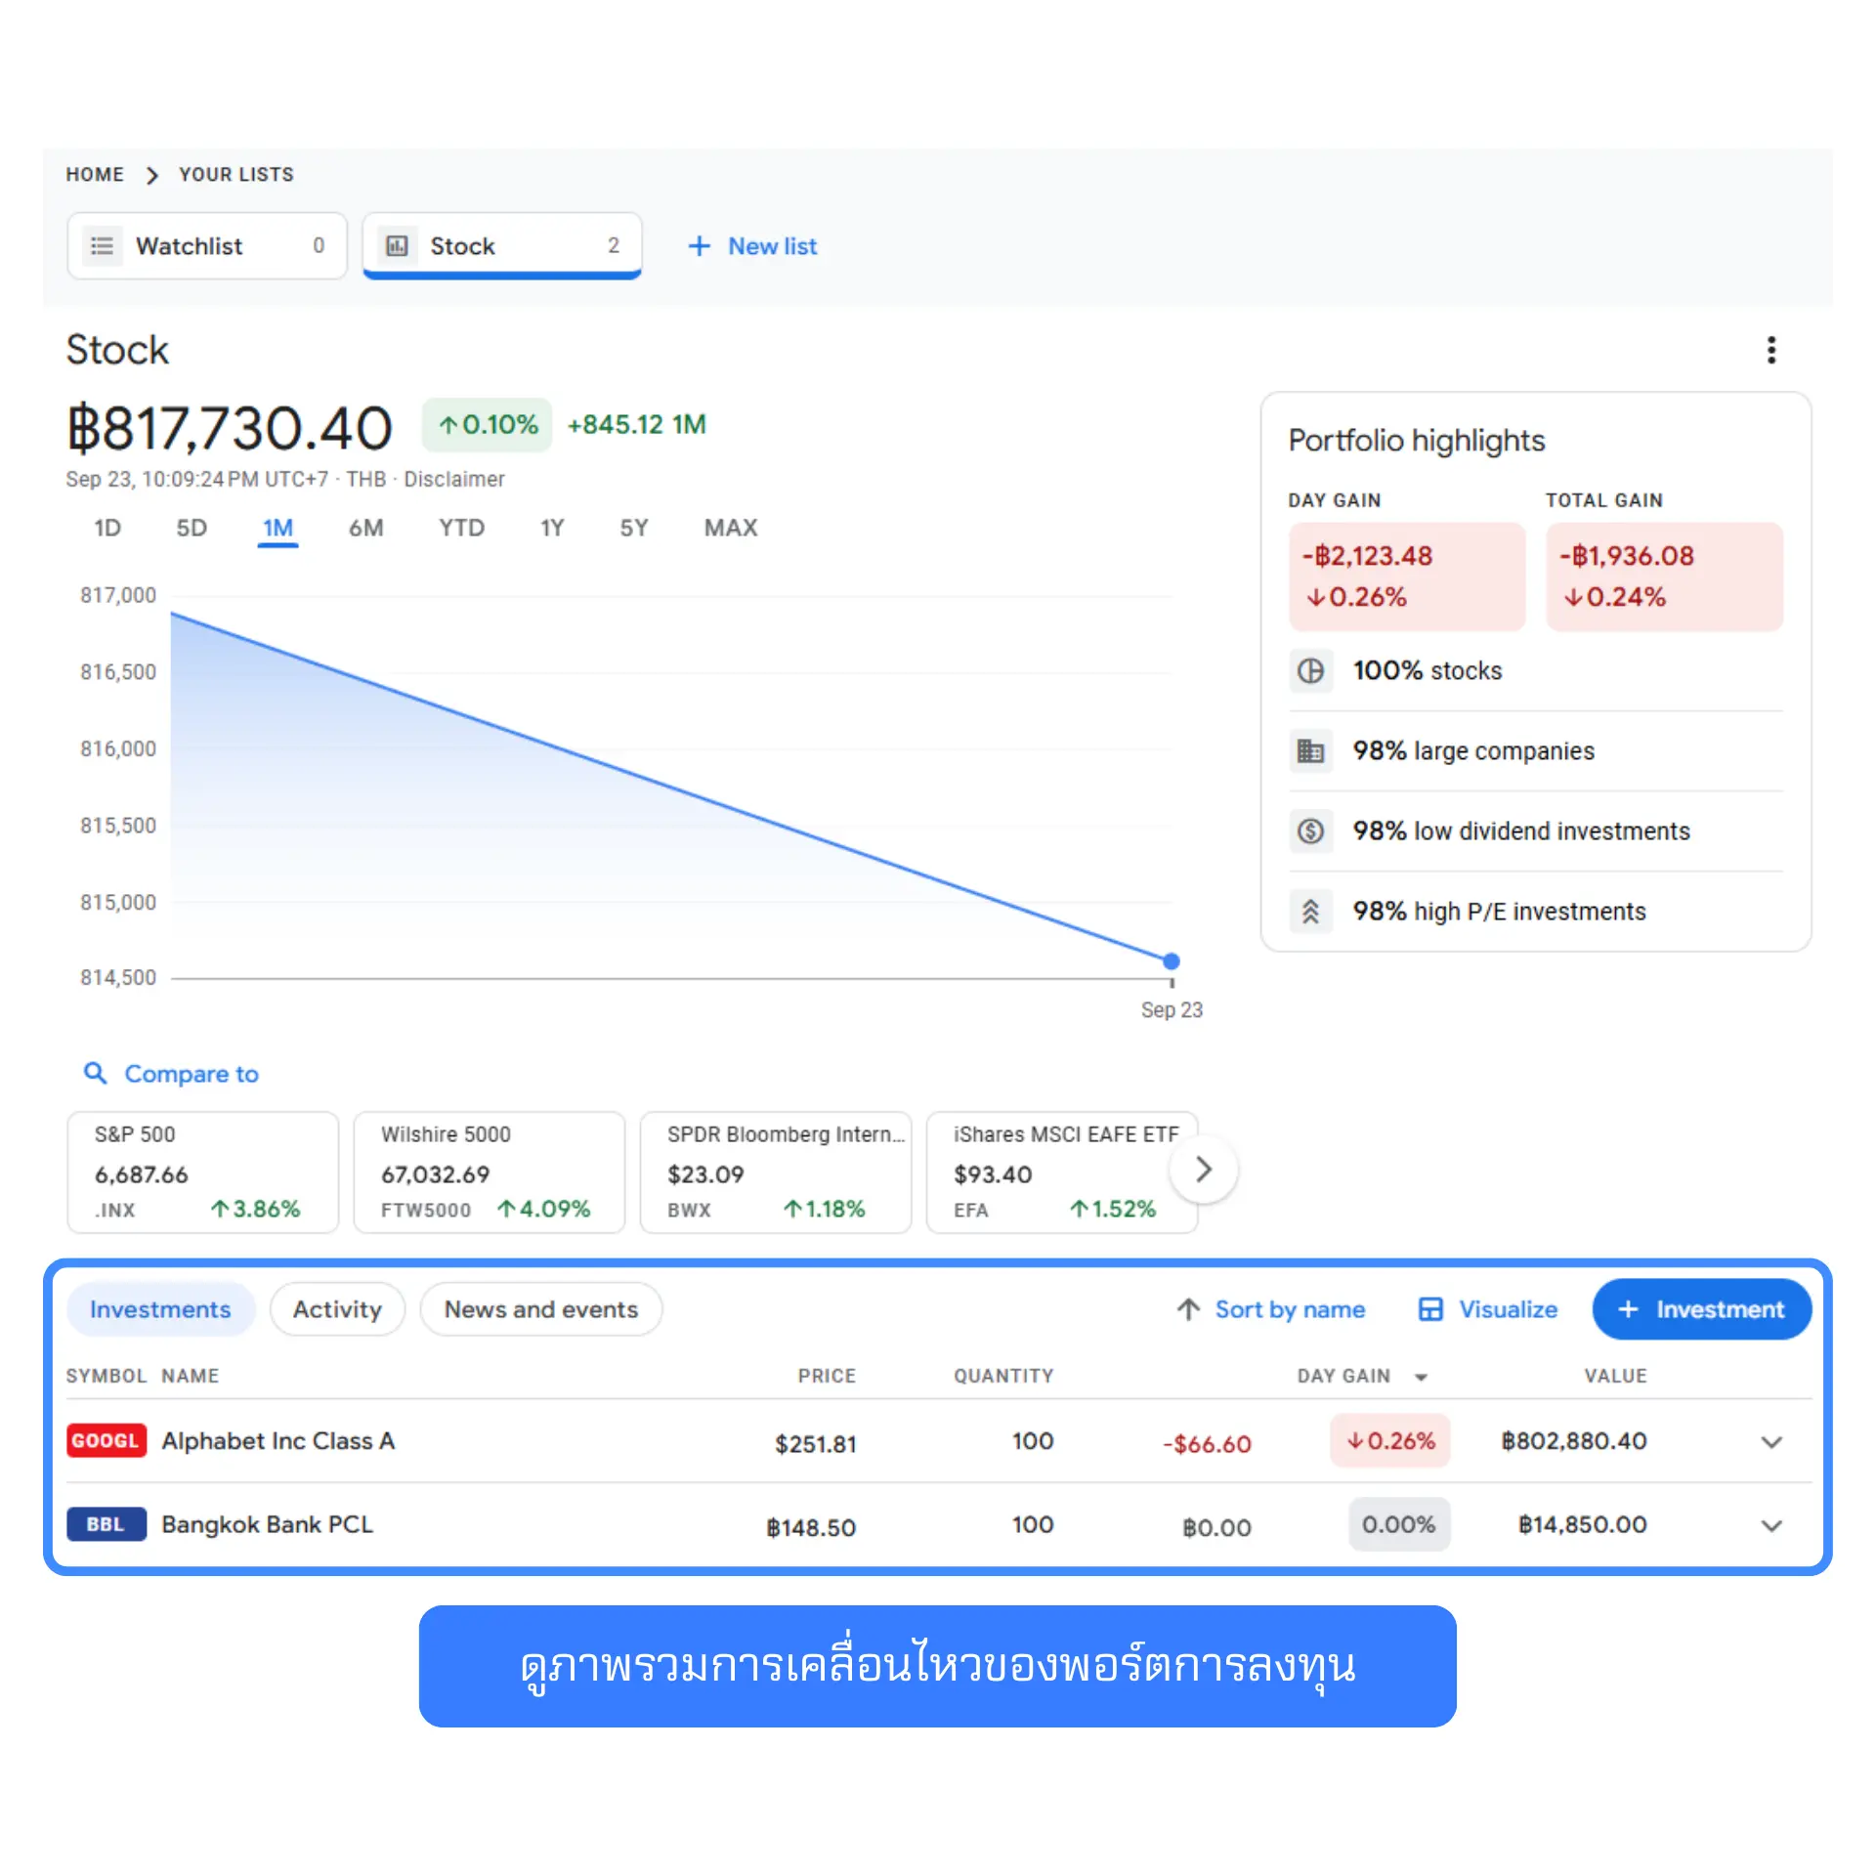Screen dimensions: 1876x1876
Task: Click the building icon beside large companies
Action: (1310, 750)
